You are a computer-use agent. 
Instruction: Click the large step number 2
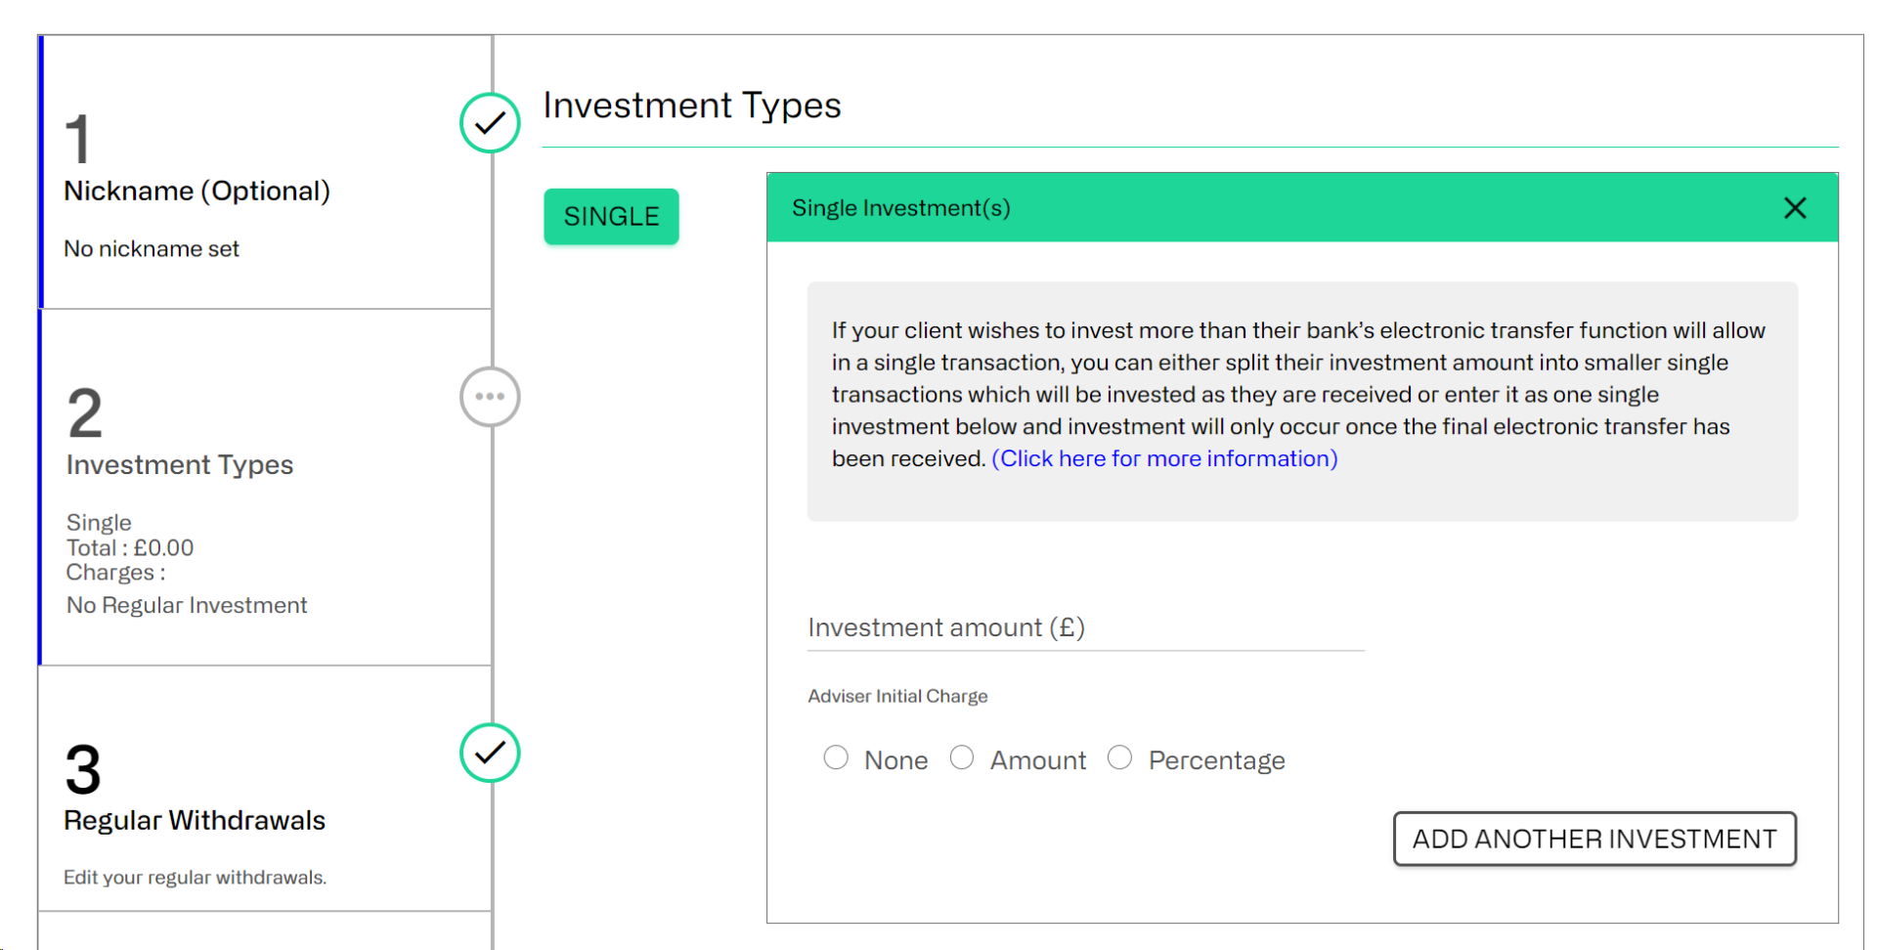pos(84,413)
